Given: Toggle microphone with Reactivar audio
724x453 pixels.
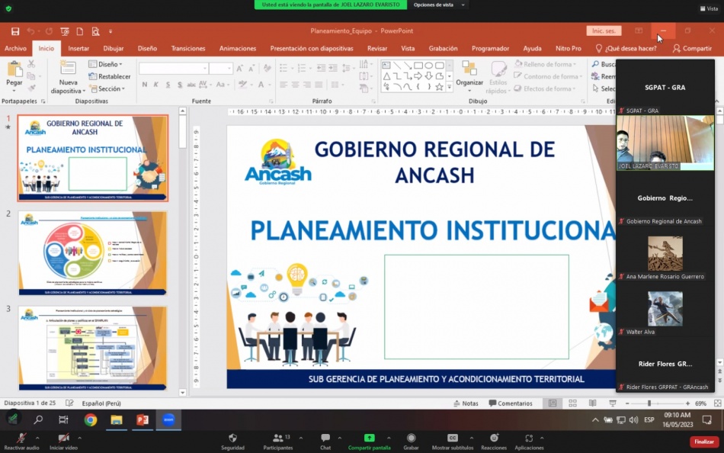Looking at the screenshot, I should coord(21,442).
